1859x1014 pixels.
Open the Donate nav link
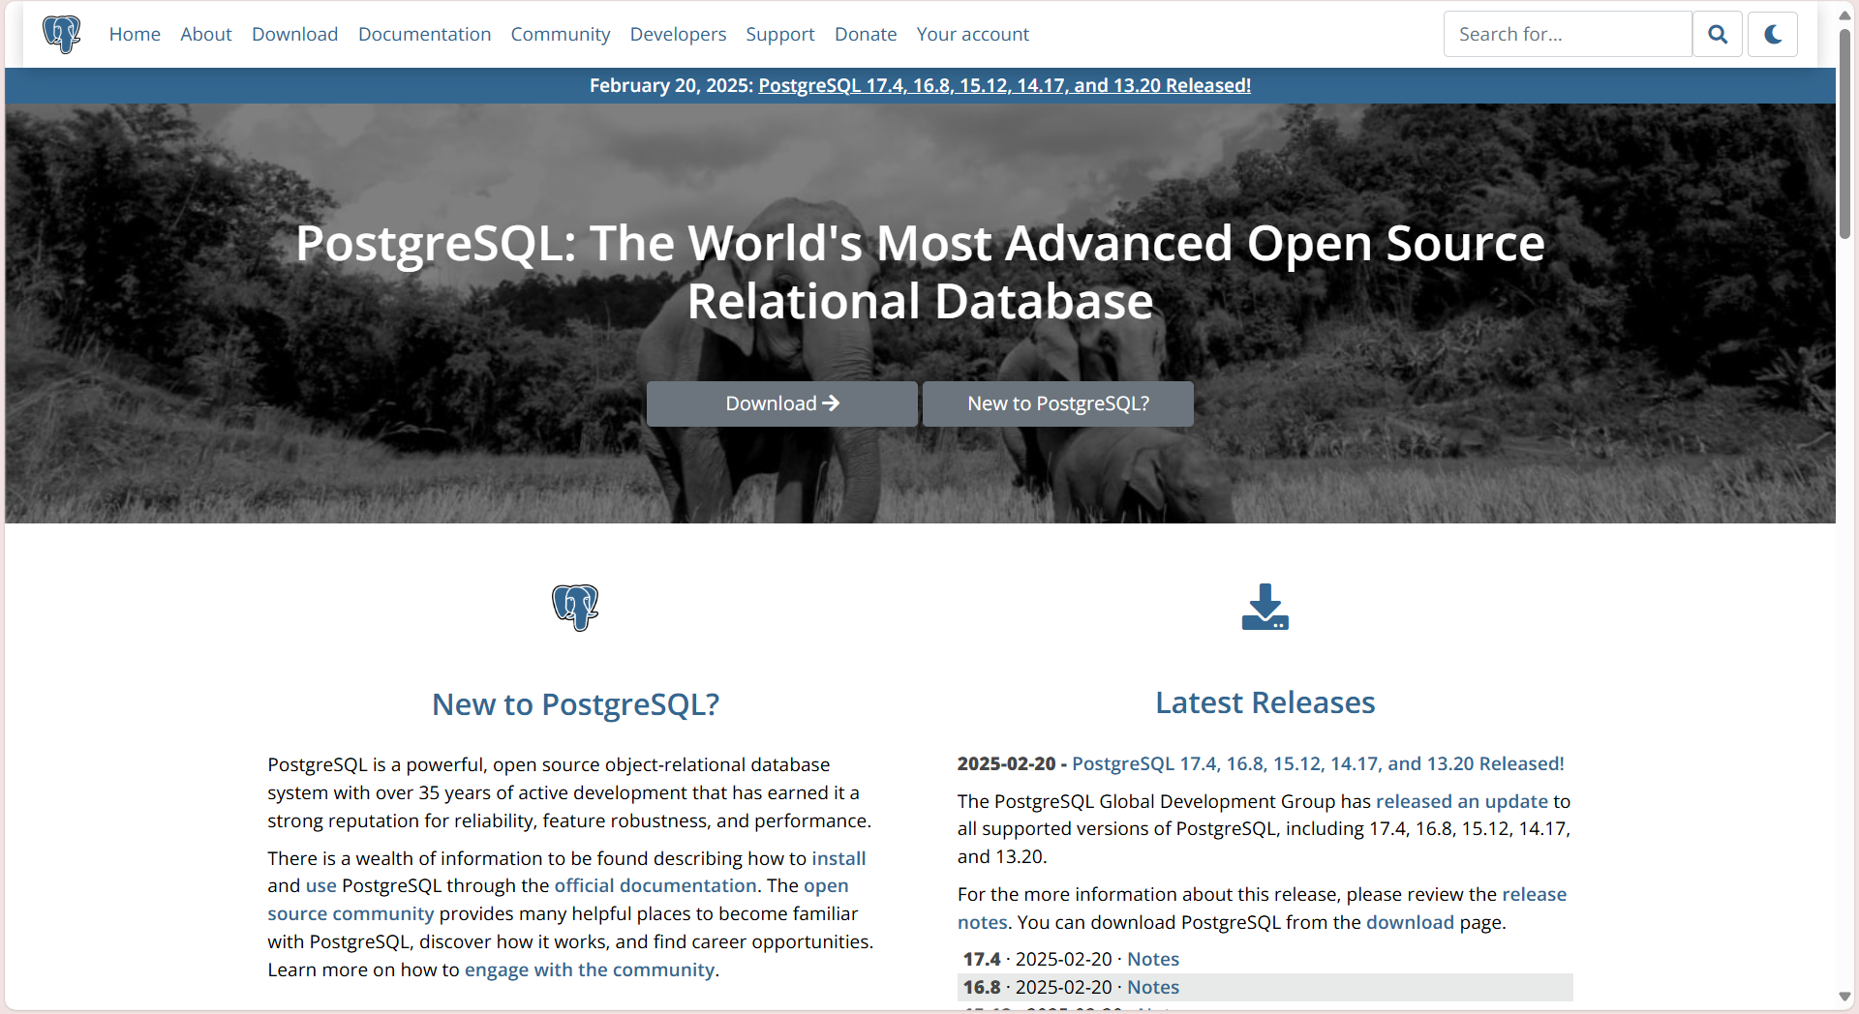(866, 34)
